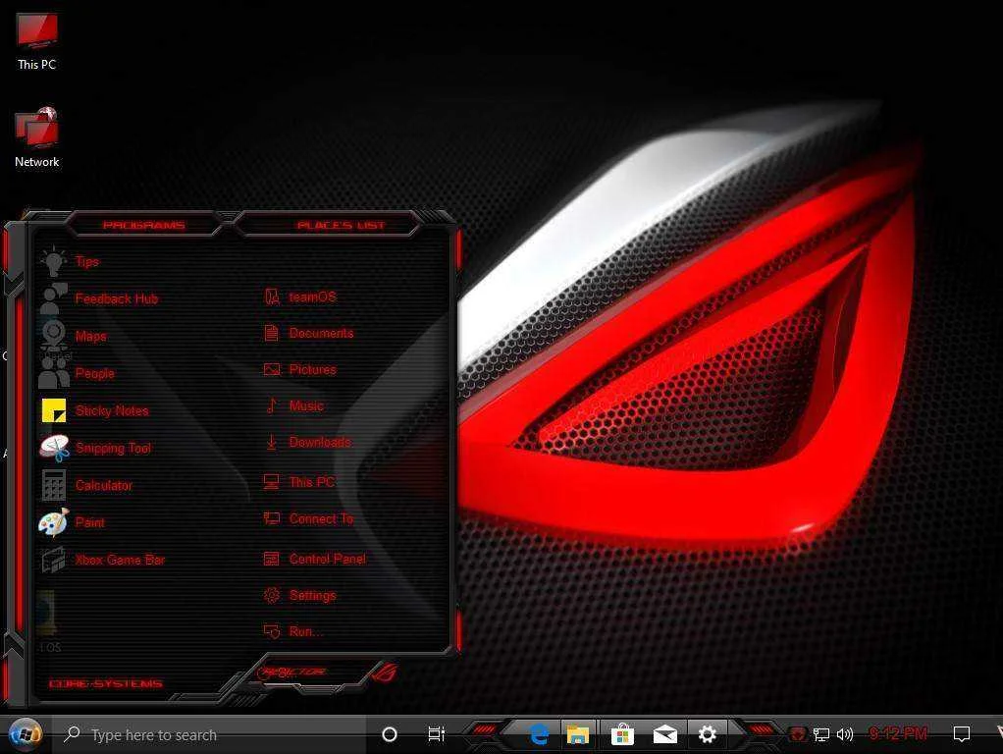This screenshot has width=1003, height=754.
Task: Launch Microsoft Edge from taskbar
Action: click(539, 734)
